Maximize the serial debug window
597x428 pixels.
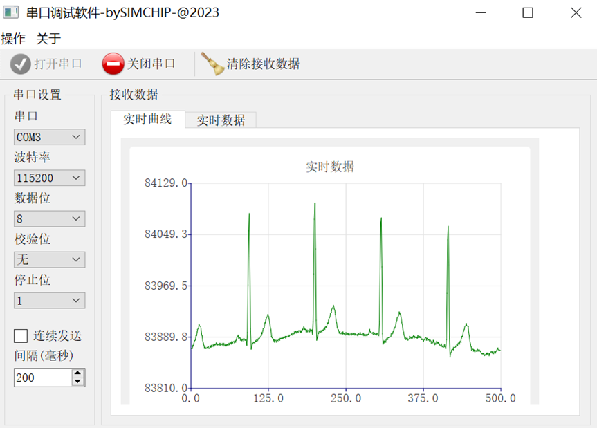528,12
